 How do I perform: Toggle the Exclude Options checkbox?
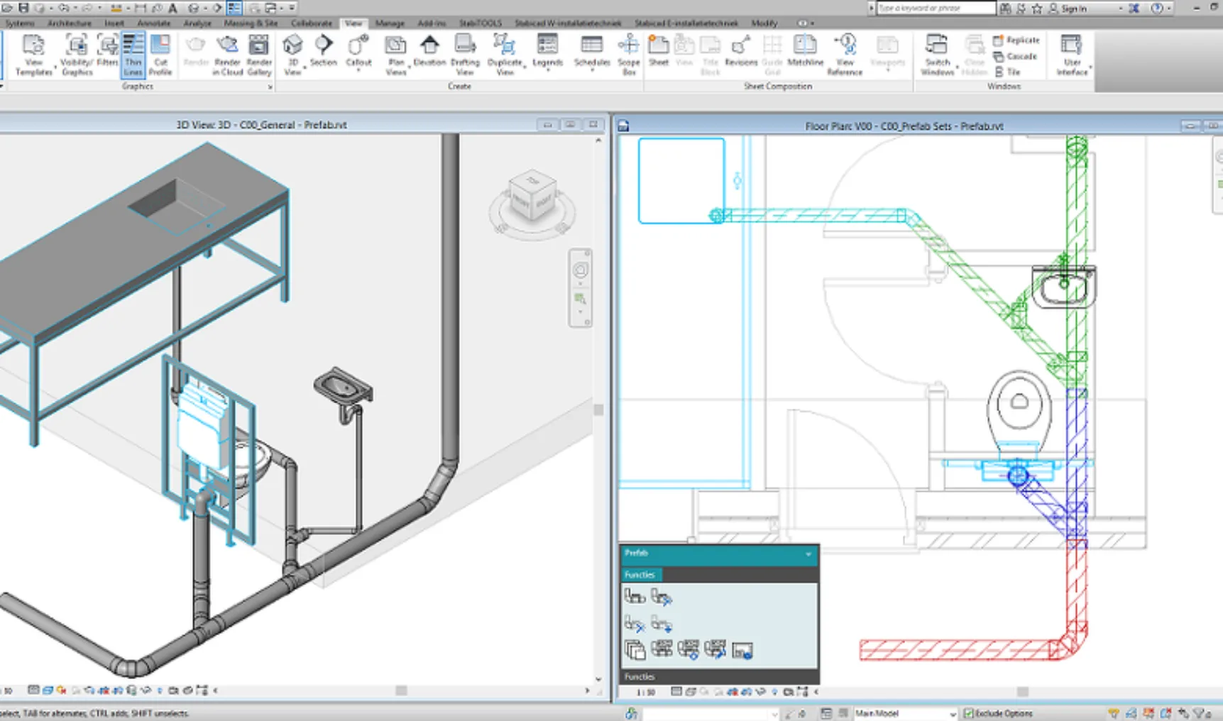click(x=968, y=713)
